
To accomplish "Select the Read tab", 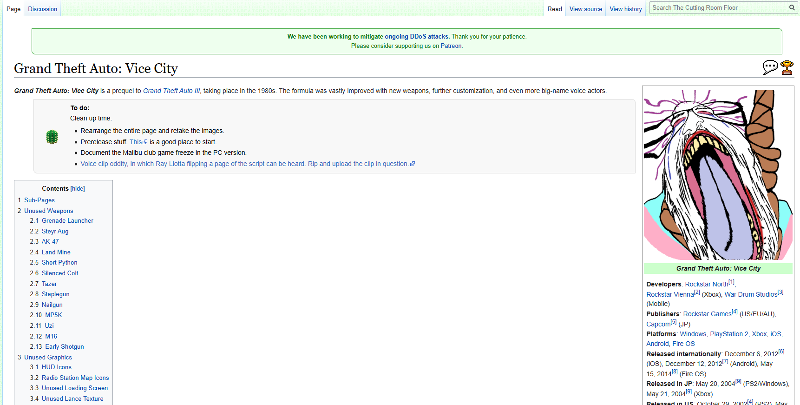I will 555,9.
